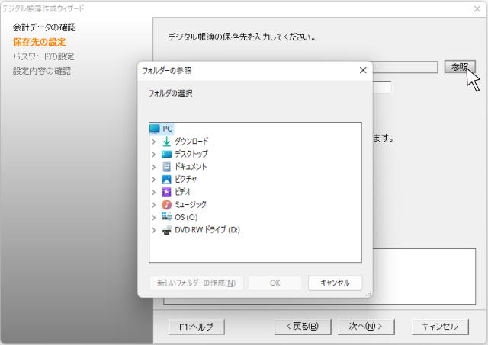488x345 pixels.
Task: Click the 参照 browse button
Action: (x=460, y=67)
